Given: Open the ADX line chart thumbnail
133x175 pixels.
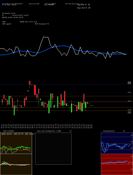Looking at the screenshot, I should [16, 143].
